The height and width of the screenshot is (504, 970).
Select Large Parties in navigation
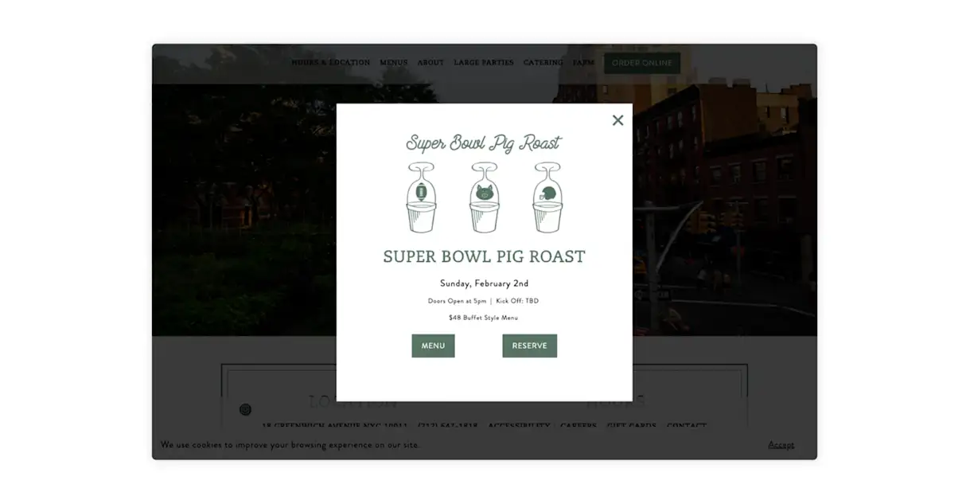(x=484, y=62)
